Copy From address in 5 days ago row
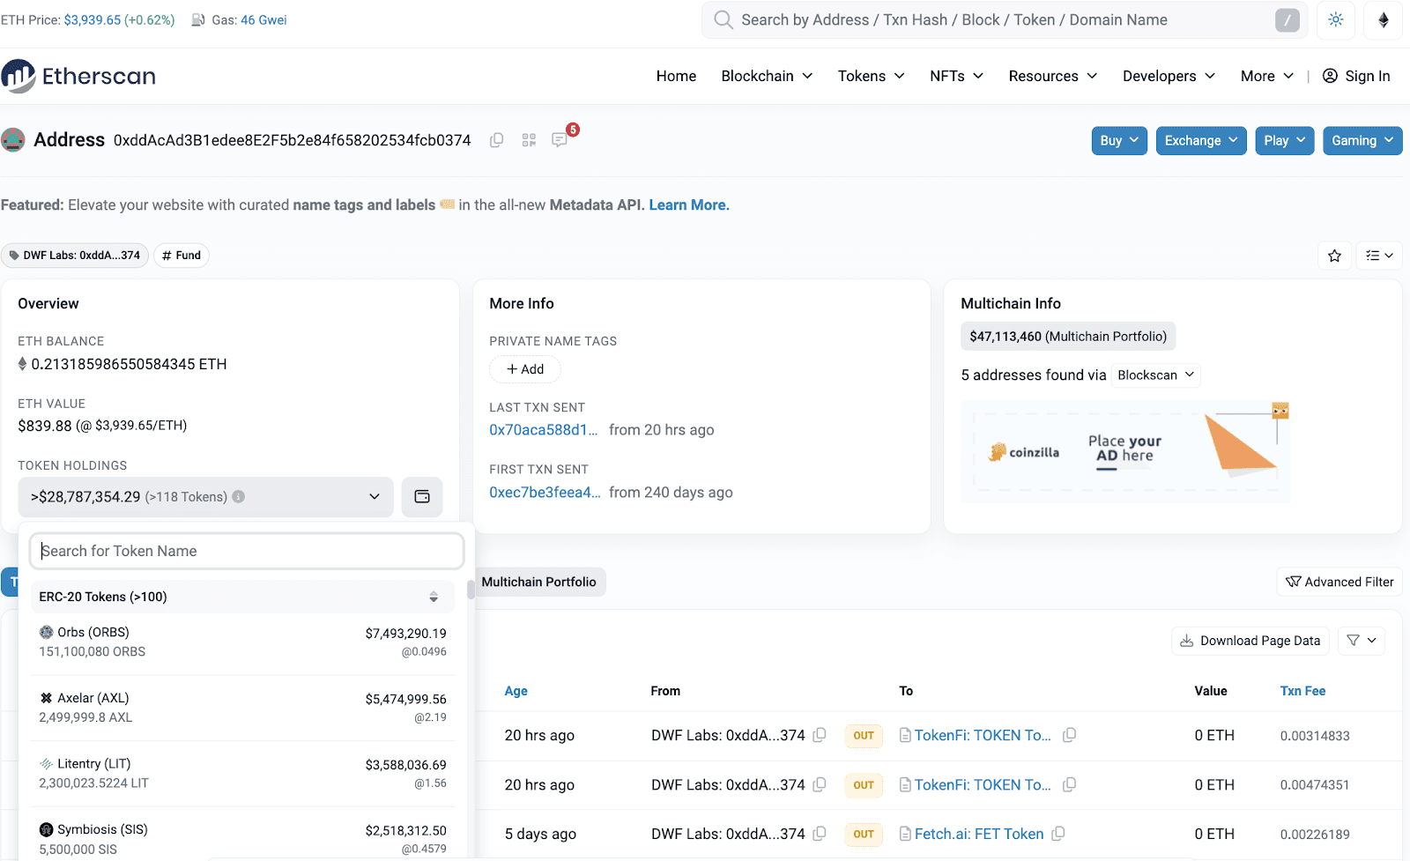 point(820,834)
